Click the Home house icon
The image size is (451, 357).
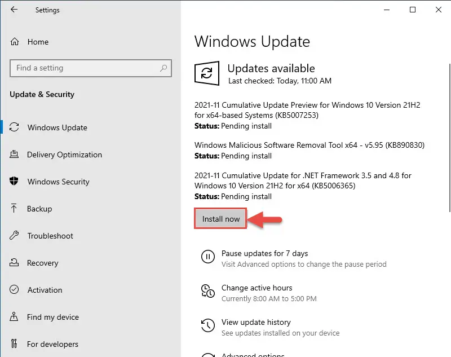15,42
